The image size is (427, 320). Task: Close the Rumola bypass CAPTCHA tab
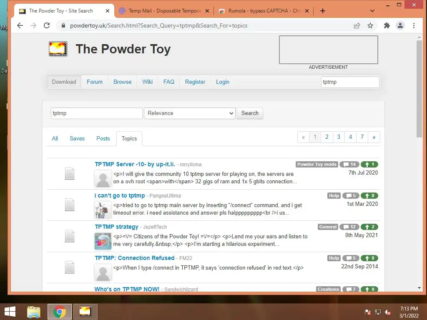(x=307, y=11)
